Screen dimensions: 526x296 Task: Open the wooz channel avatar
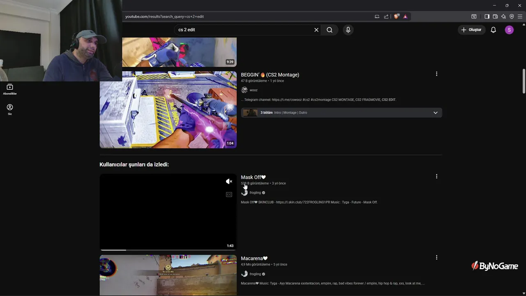point(245,90)
